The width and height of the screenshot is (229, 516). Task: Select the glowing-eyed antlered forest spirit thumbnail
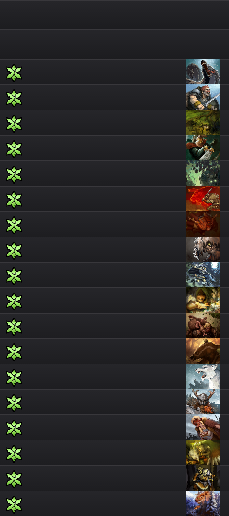click(203, 173)
